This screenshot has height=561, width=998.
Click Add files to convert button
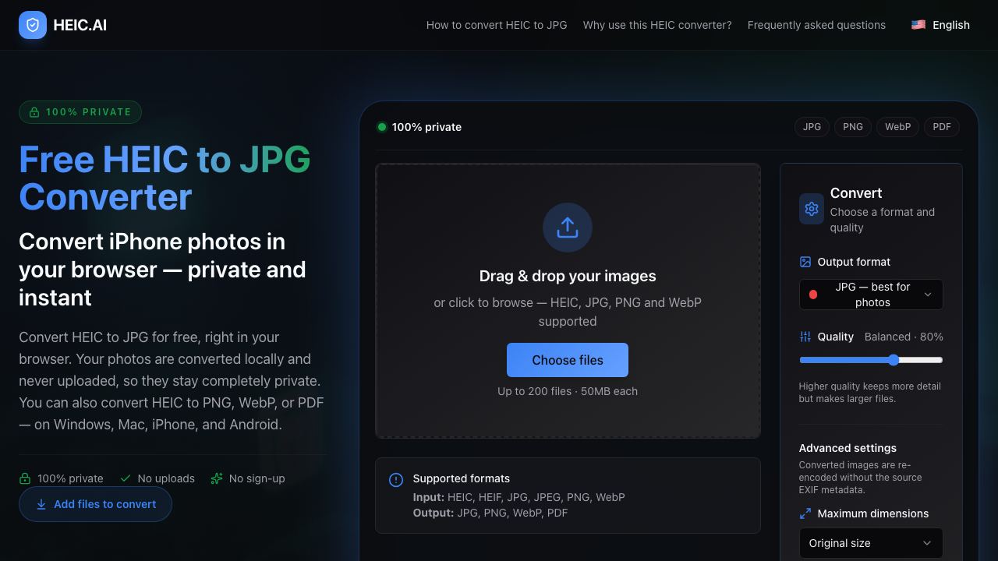(95, 504)
